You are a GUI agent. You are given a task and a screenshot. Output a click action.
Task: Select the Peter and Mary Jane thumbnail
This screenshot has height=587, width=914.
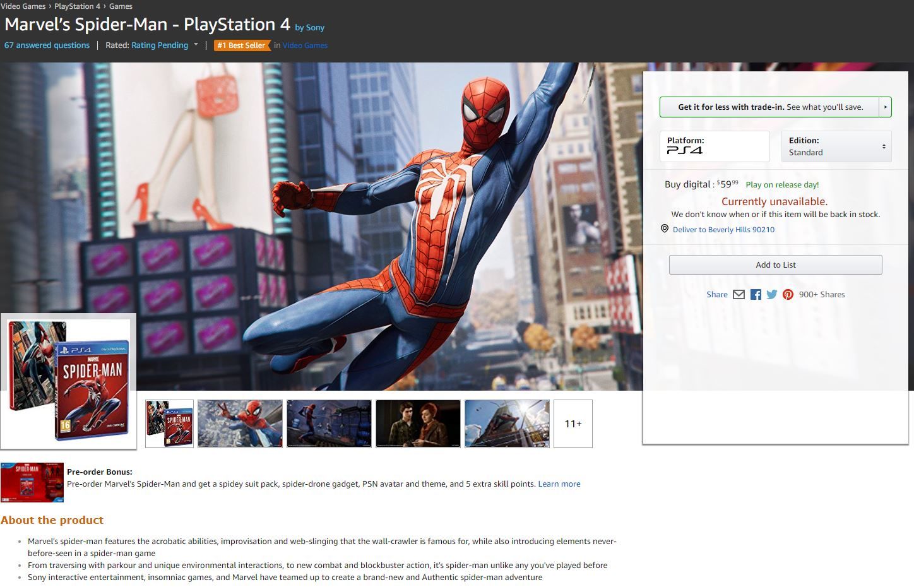tap(418, 424)
